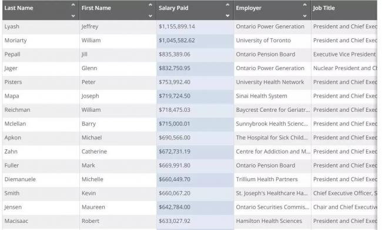The image size is (382, 230).
Task: Select the Lyash last name cell
Action: 41,26
